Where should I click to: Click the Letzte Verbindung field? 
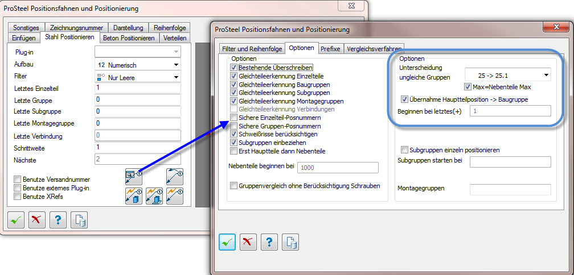point(138,135)
